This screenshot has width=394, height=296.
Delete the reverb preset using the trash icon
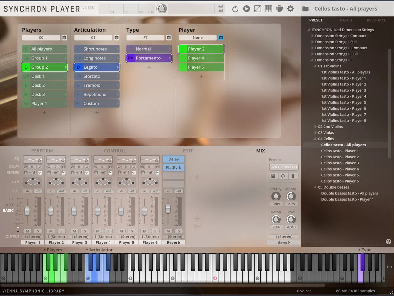point(293,176)
